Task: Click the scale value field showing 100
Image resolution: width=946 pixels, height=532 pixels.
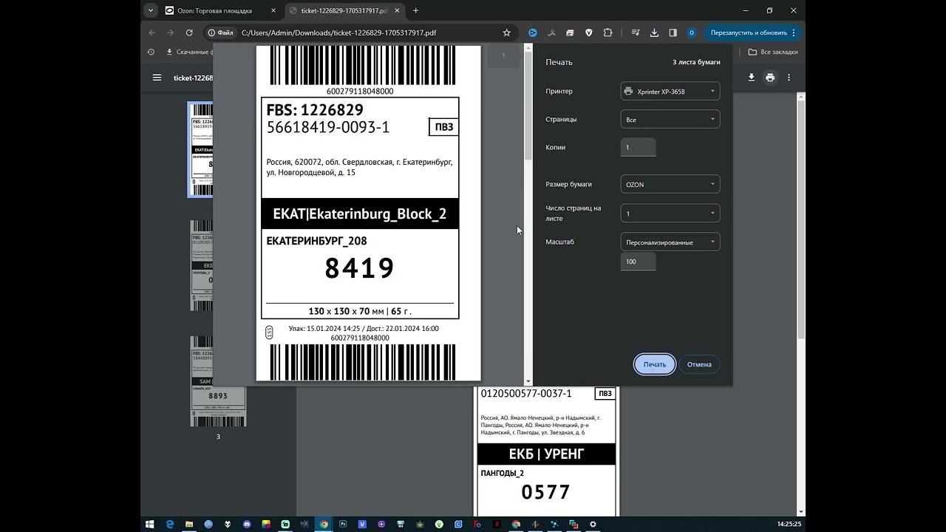Action: (x=638, y=262)
